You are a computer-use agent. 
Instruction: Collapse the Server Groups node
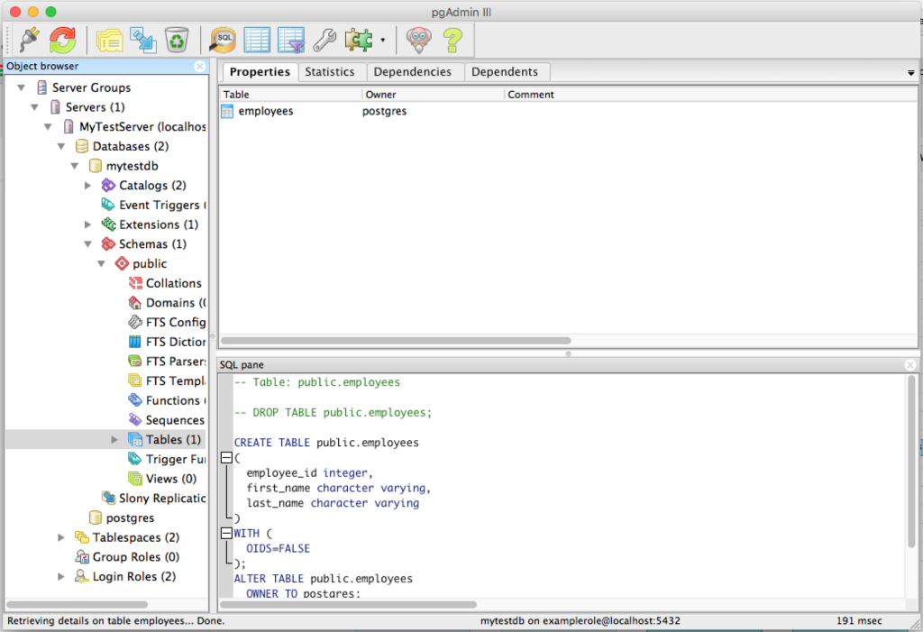[x=22, y=87]
